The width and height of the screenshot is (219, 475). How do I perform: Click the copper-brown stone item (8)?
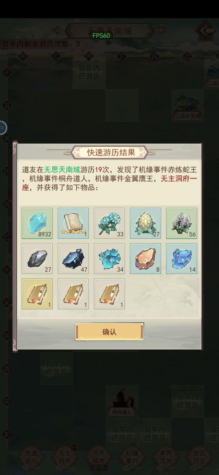145,259
